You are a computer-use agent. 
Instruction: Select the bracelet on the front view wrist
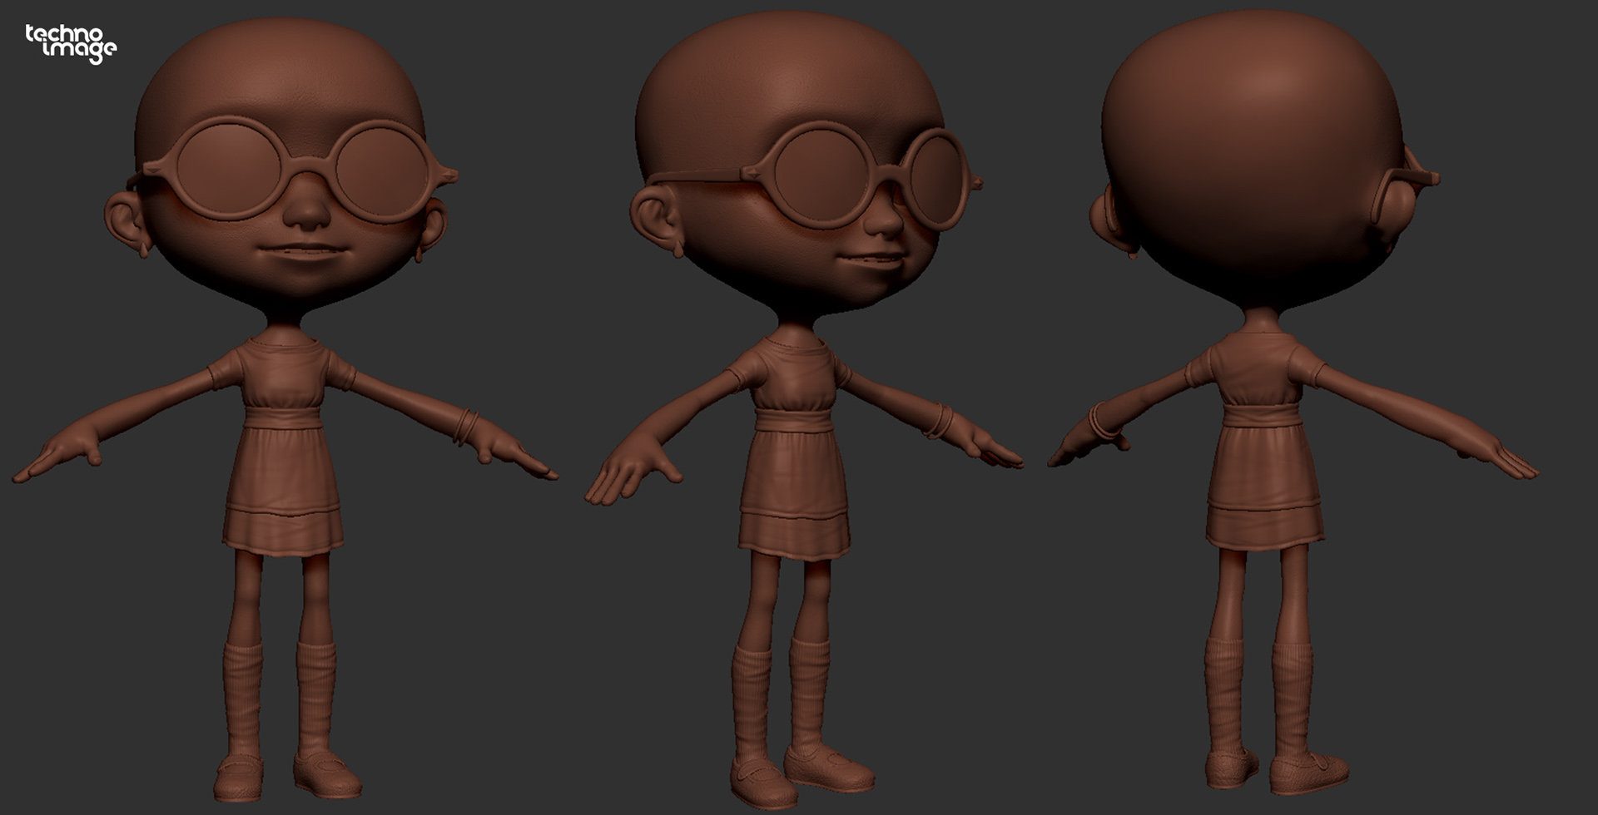click(465, 424)
